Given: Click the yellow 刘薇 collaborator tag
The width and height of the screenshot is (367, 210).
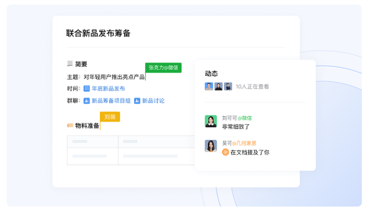Looking at the screenshot, I should tap(110, 117).
